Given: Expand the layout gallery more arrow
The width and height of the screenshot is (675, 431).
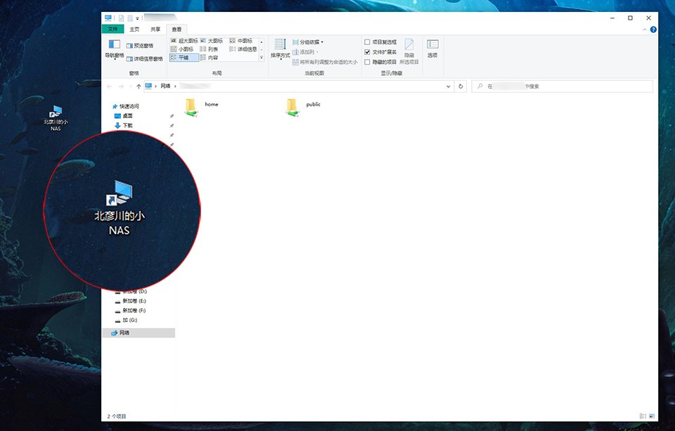Looking at the screenshot, I should point(262,58).
